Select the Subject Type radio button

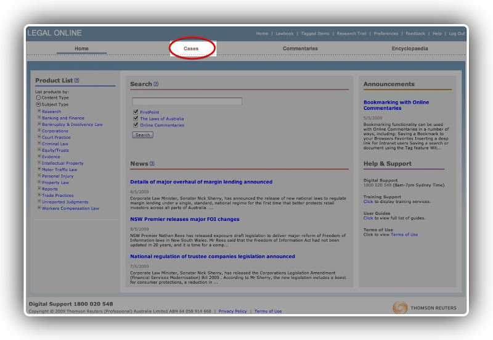[38, 104]
